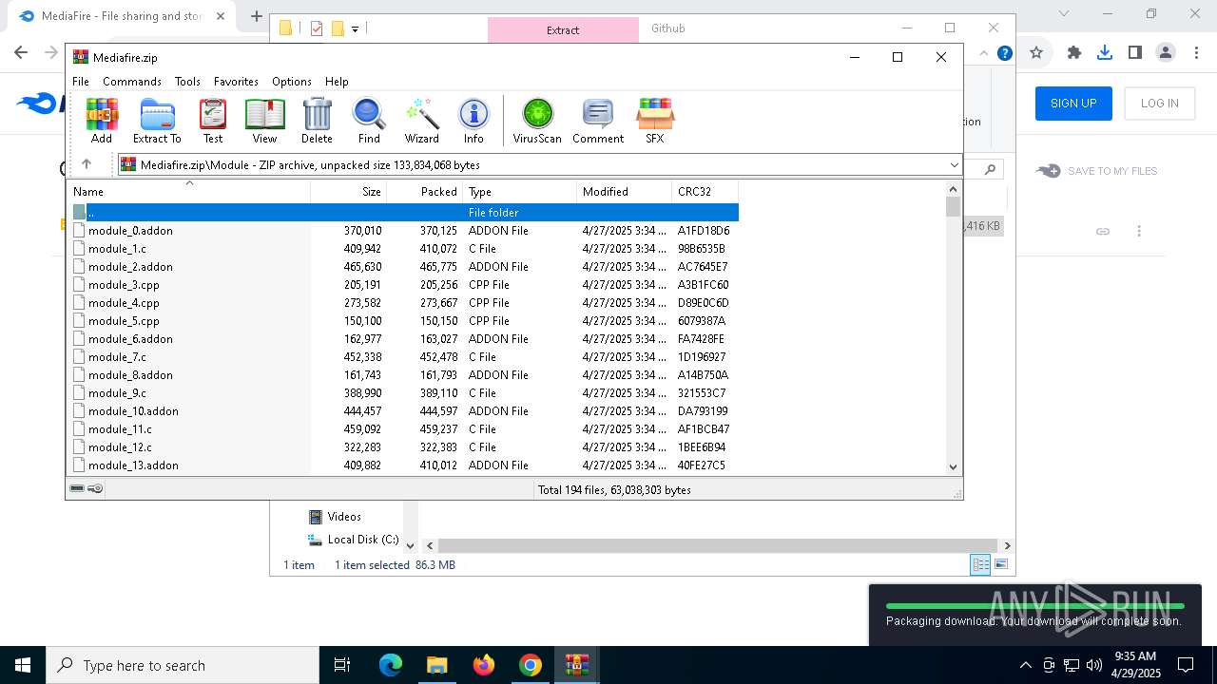Open Firefox from taskbar
The image size is (1217, 684).
(x=484, y=665)
